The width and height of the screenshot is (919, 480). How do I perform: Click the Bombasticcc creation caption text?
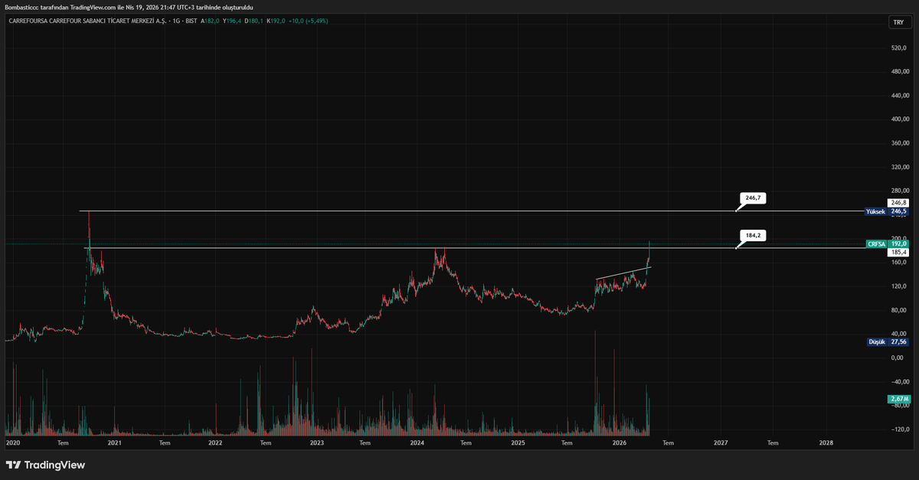pos(129,7)
